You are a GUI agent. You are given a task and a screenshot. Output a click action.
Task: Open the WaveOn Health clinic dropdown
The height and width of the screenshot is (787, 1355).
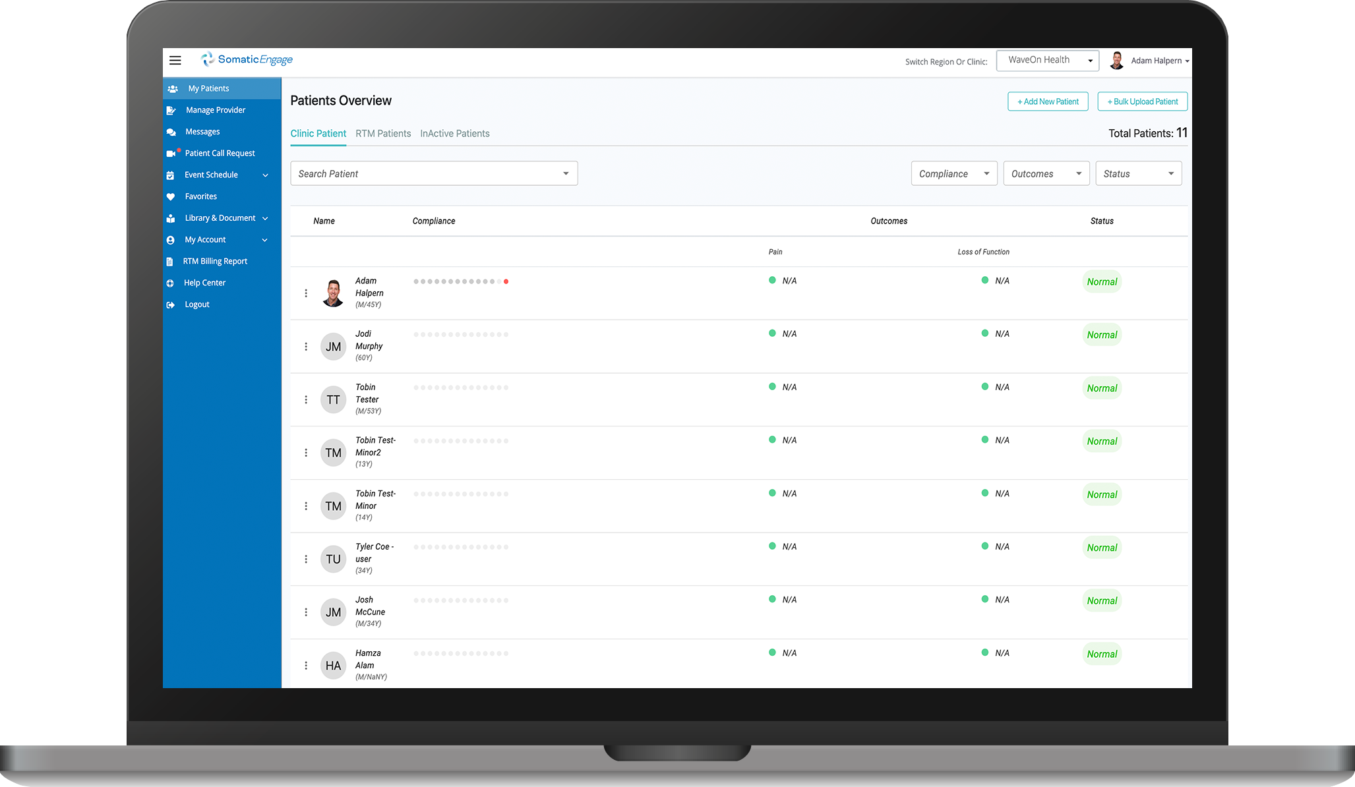(1047, 60)
